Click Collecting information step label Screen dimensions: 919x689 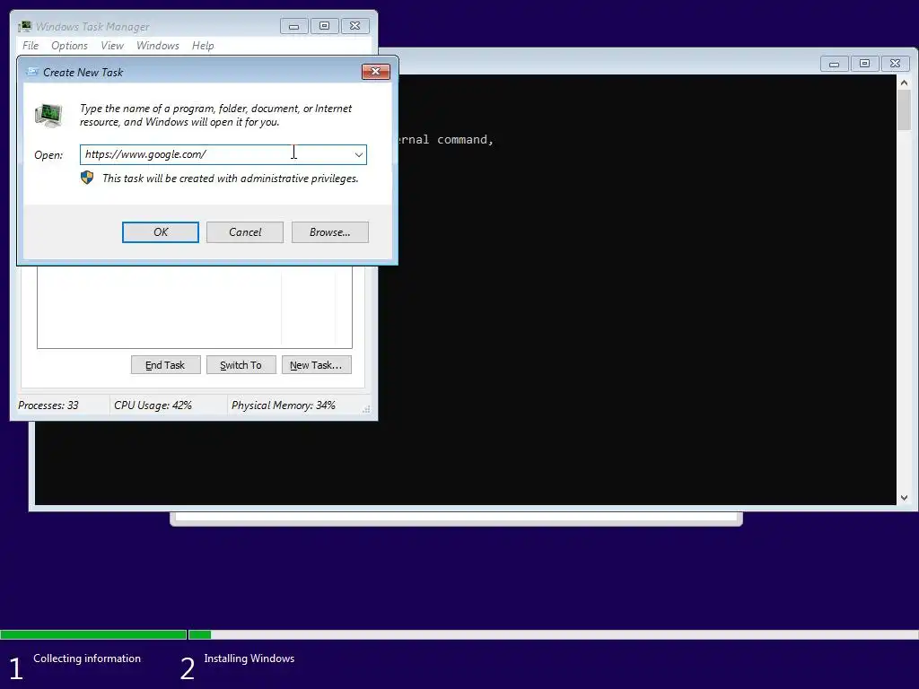[x=87, y=658]
